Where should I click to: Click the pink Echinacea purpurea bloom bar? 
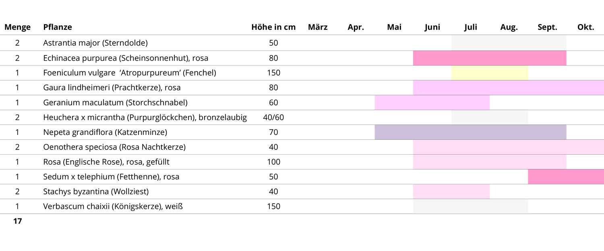(x=490, y=58)
